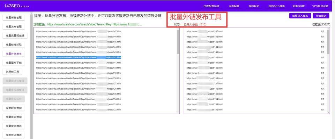Click left URL list scrollbar down arrow
335x139 pixels.
(x=178, y=112)
